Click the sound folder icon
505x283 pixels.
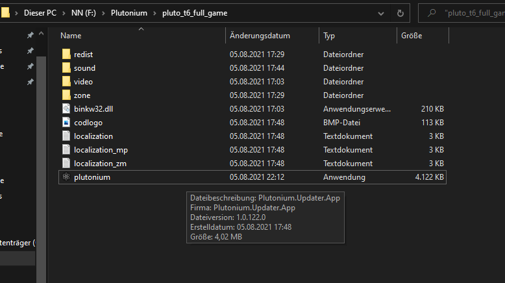click(x=66, y=68)
